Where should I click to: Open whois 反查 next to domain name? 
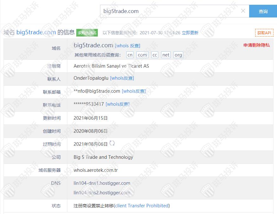pos(128,46)
